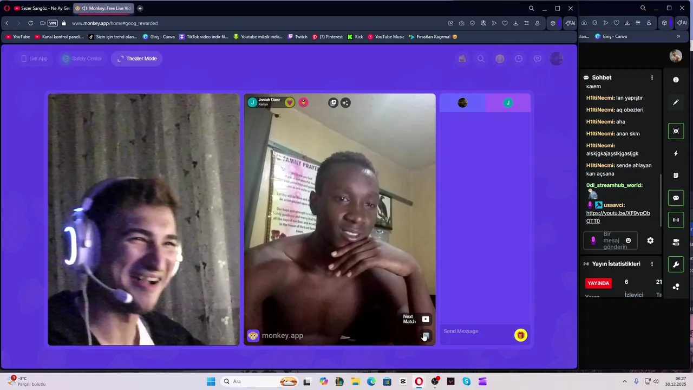Screen dimensions: 693x390
Task: Toggle the stream stats broadcast icon
Action: click(x=676, y=220)
